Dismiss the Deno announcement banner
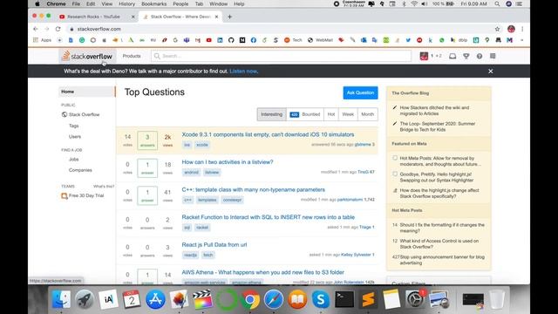This screenshot has width=558, height=314. [490, 72]
